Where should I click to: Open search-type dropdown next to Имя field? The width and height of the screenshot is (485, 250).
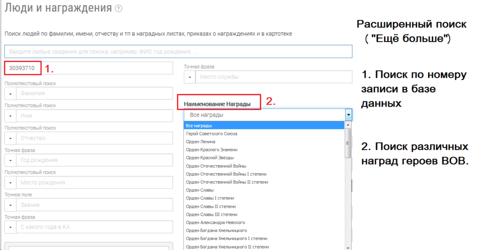[10, 116]
